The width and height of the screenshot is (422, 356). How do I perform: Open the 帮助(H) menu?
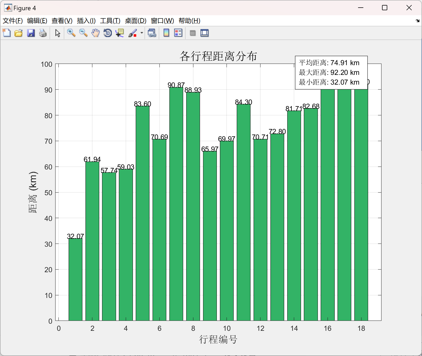(x=189, y=21)
